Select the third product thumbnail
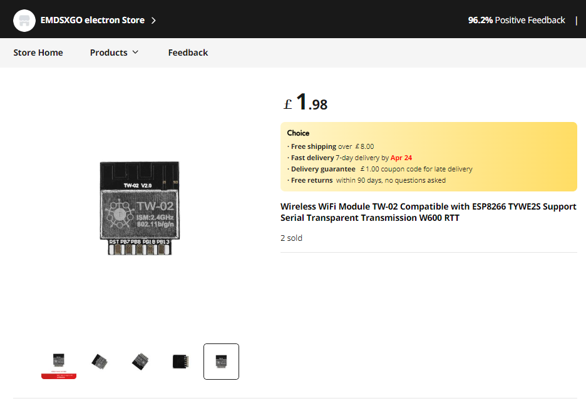This screenshot has height=406, width=586. click(140, 362)
